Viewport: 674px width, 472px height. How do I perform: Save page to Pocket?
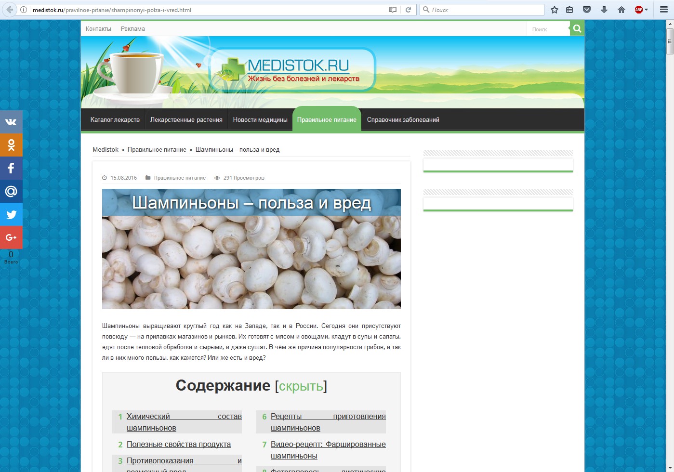tap(587, 10)
